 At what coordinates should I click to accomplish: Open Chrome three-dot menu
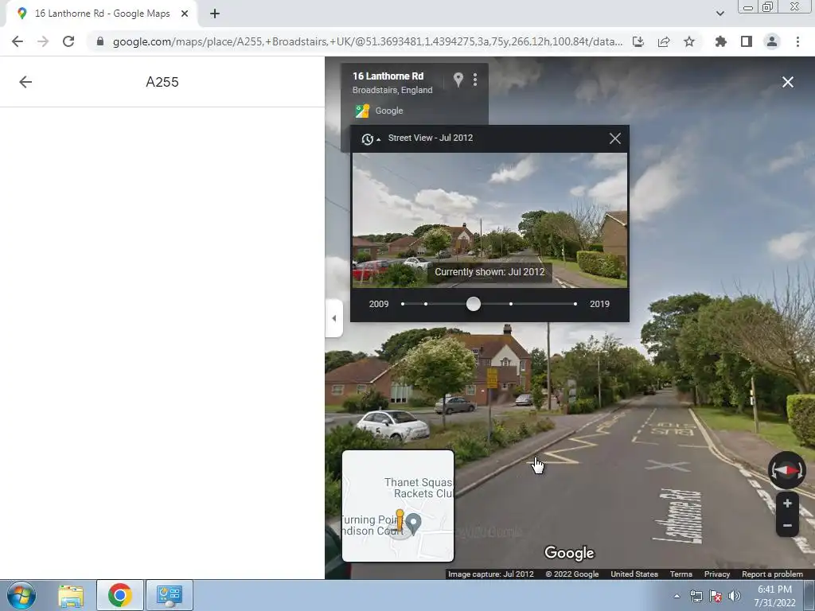[x=797, y=41]
